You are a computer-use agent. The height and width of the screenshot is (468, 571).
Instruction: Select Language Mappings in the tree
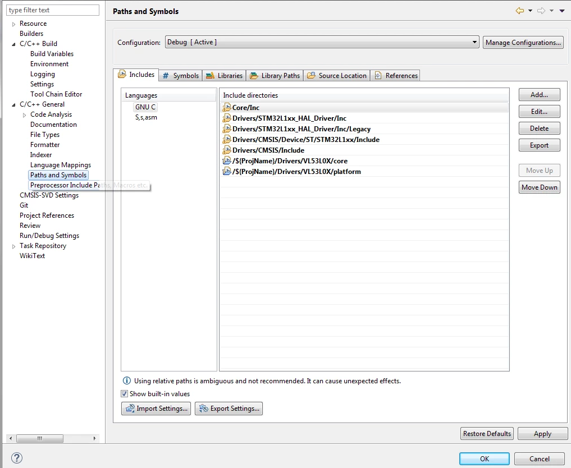click(61, 165)
